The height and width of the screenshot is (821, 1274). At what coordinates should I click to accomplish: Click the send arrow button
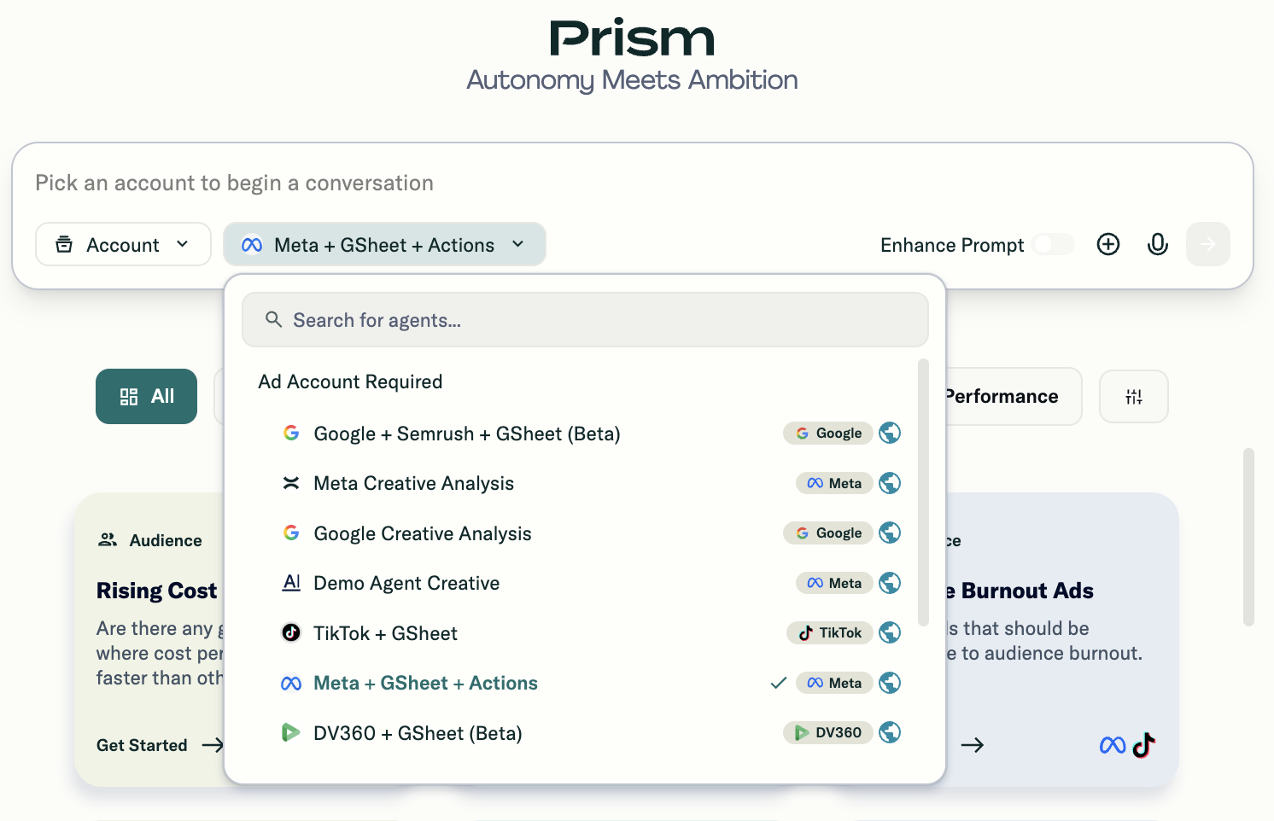pos(1207,245)
